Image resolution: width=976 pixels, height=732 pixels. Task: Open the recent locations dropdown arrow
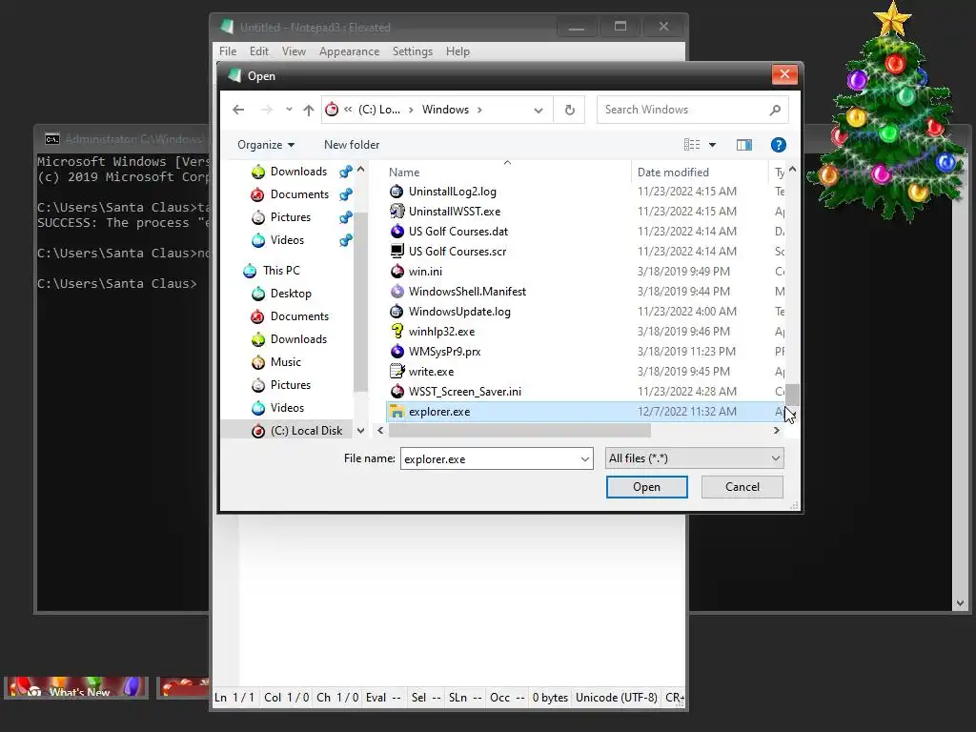289,110
